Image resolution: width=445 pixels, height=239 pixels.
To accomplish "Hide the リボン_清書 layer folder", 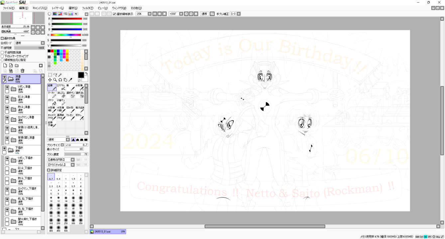I will (x=7, y=87).
